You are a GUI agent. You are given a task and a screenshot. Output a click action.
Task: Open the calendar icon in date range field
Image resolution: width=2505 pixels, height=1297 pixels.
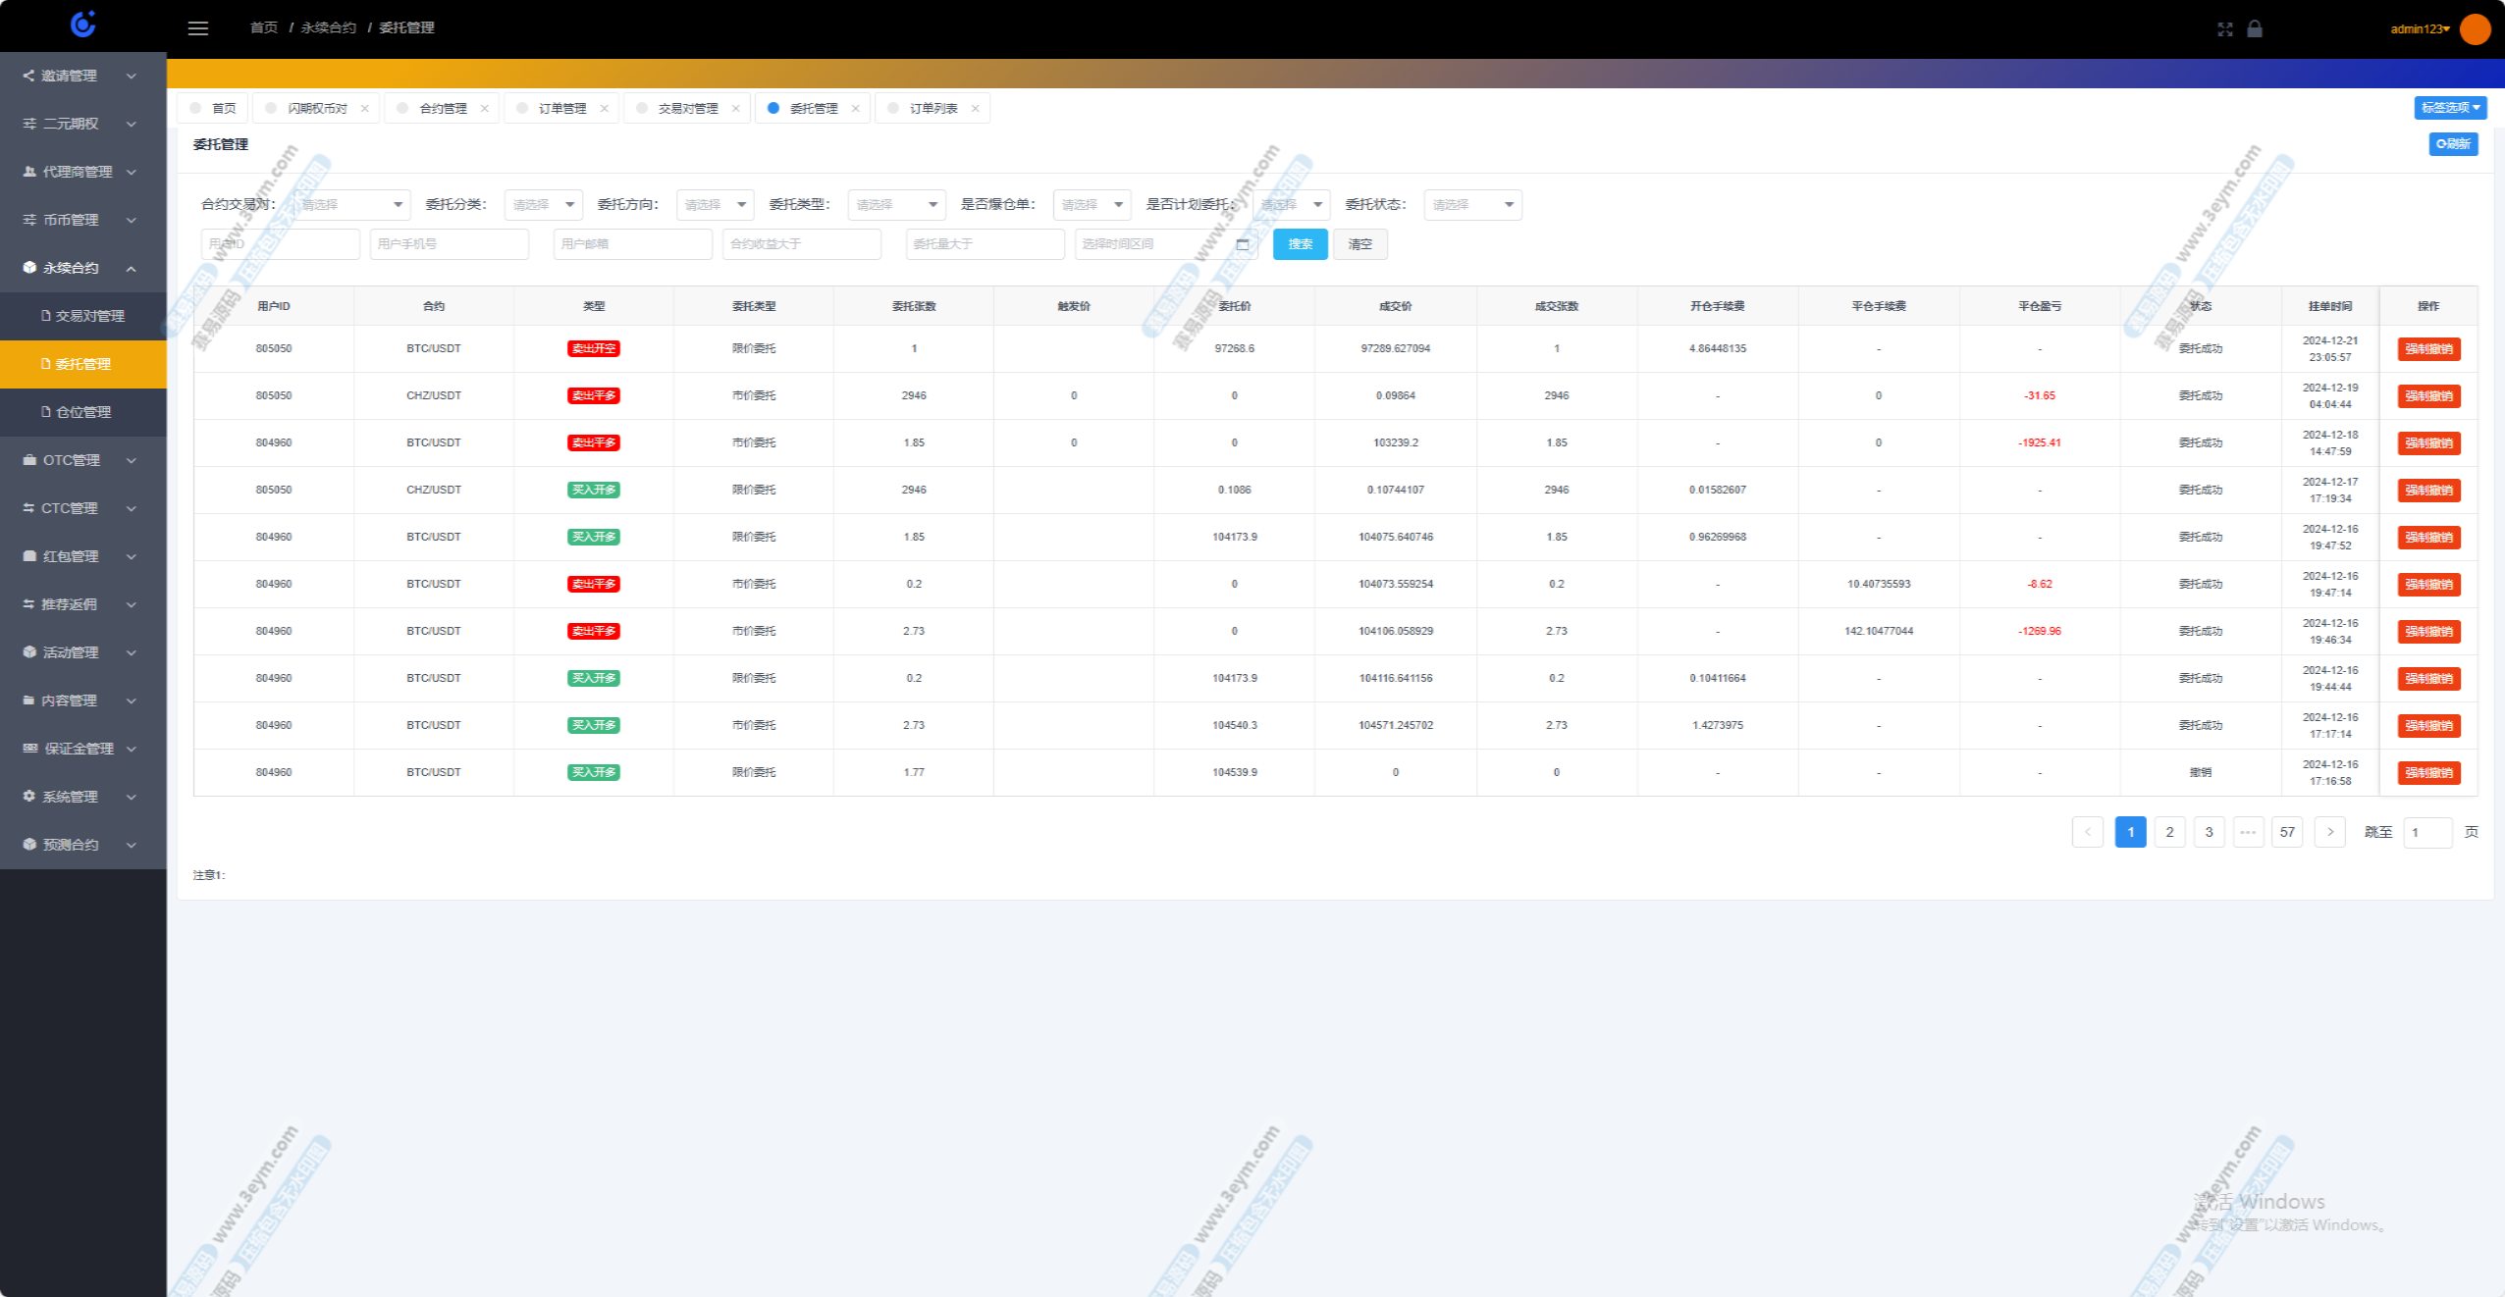[1243, 244]
